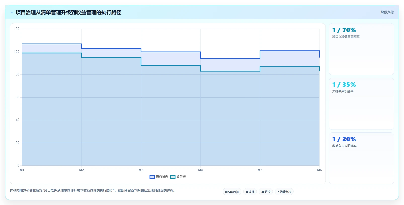Click the M1 axis label
The height and width of the screenshot is (205, 404).
pos(22,170)
